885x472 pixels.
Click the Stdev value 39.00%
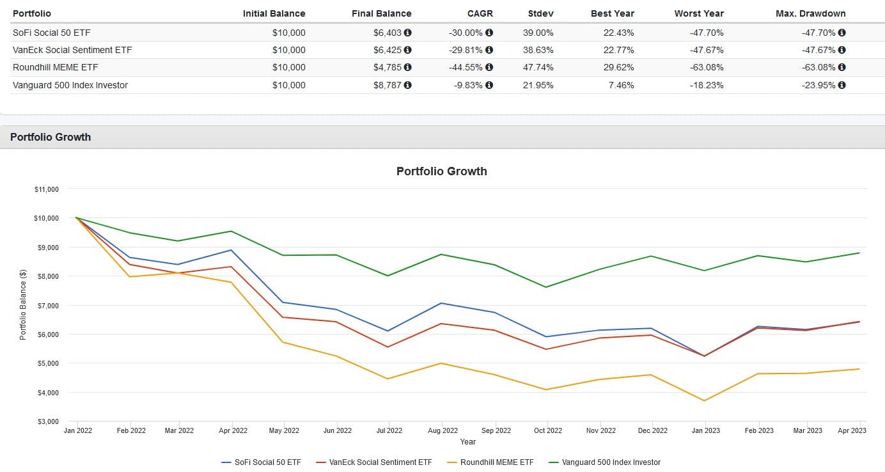coord(538,33)
